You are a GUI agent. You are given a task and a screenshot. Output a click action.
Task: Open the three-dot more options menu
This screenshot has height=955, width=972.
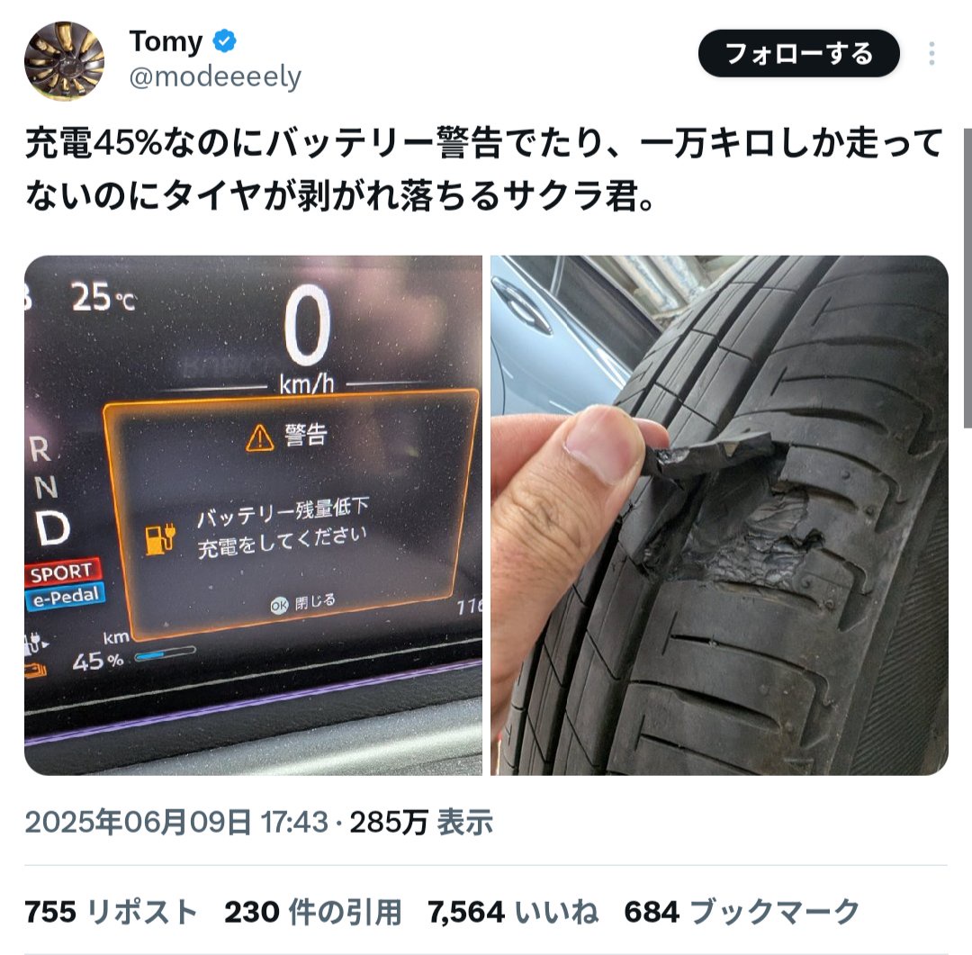coord(931,53)
